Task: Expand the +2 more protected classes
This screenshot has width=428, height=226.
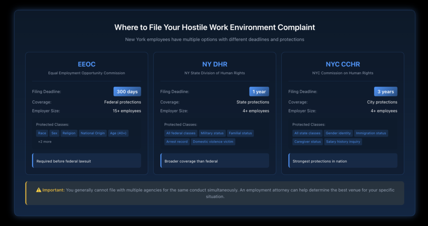Action: point(45,142)
